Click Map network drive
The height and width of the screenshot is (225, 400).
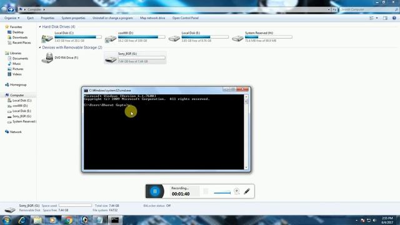152,18
